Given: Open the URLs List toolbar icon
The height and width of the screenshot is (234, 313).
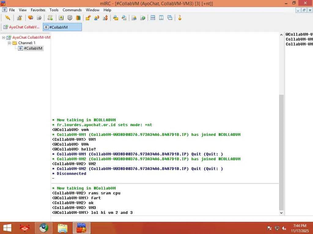Looking at the screenshot, I should [142, 18].
